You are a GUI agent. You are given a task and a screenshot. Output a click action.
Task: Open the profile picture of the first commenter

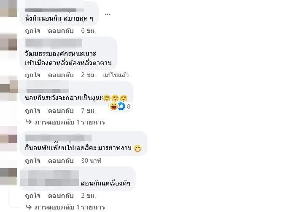[x=8, y=8]
